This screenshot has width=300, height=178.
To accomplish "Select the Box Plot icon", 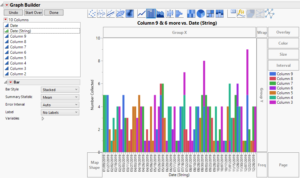I will click(170, 13).
